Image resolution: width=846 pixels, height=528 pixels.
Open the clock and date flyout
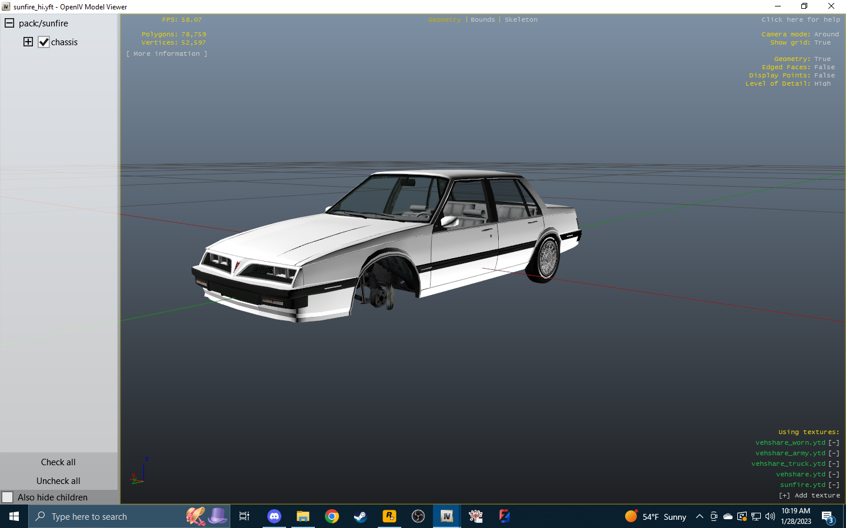[796, 516]
